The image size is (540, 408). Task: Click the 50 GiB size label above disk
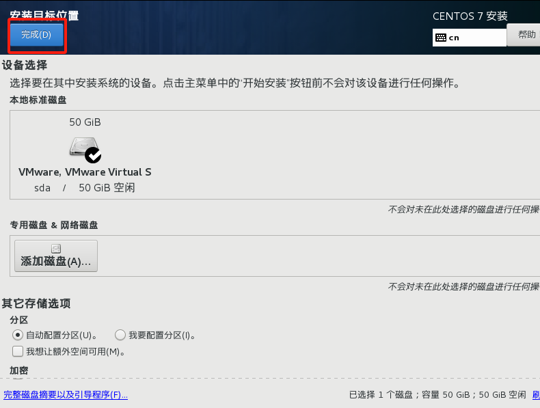(85, 122)
